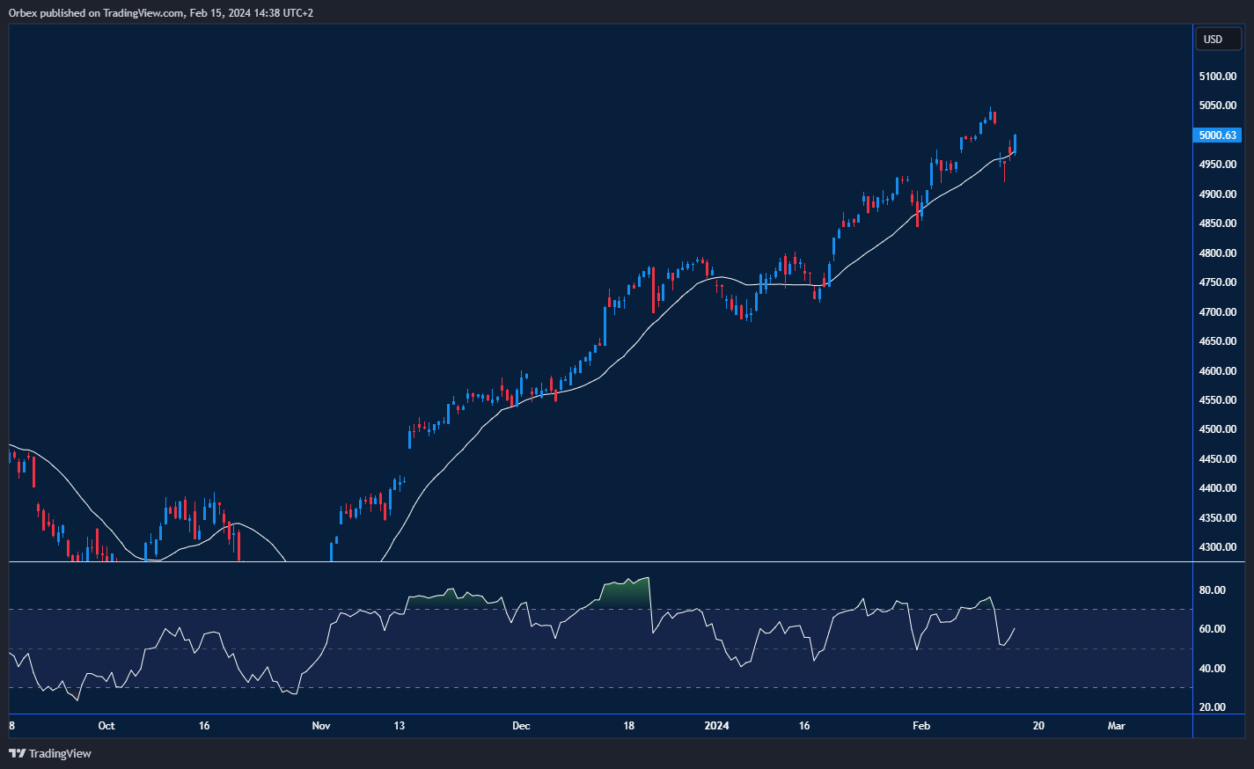Select the Mar label on the time axis
This screenshot has width=1254, height=769.
pyautogui.click(x=1116, y=726)
